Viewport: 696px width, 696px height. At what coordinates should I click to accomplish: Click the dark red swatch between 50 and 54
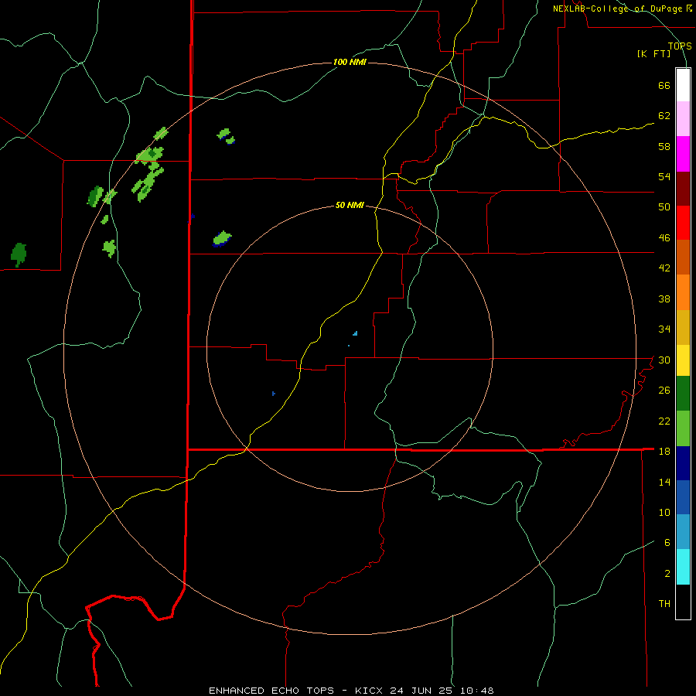(x=683, y=189)
